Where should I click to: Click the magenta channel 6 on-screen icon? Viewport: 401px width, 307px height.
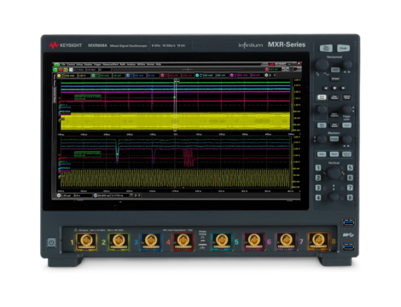click(232, 76)
